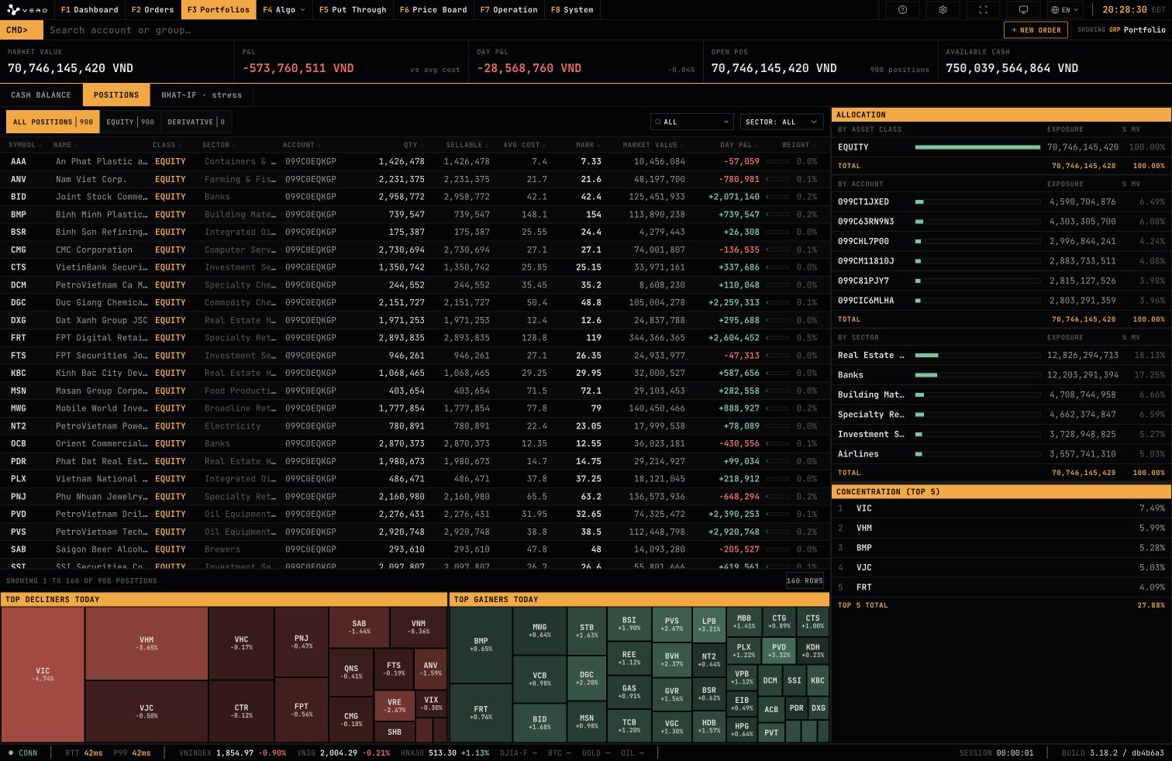This screenshot has width=1172, height=761.
Task: Open the ALL account filter combo box
Action: click(x=692, y=122)
